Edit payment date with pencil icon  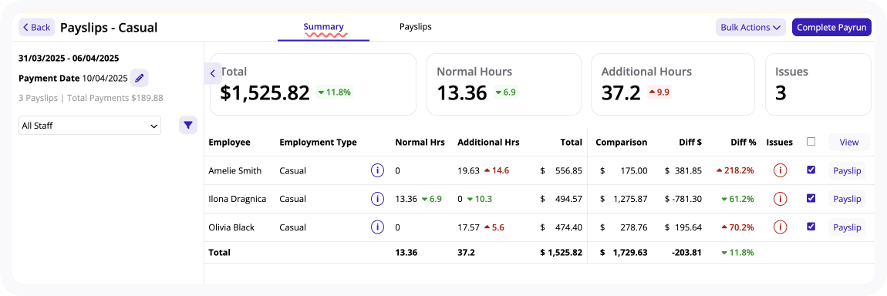139,78
